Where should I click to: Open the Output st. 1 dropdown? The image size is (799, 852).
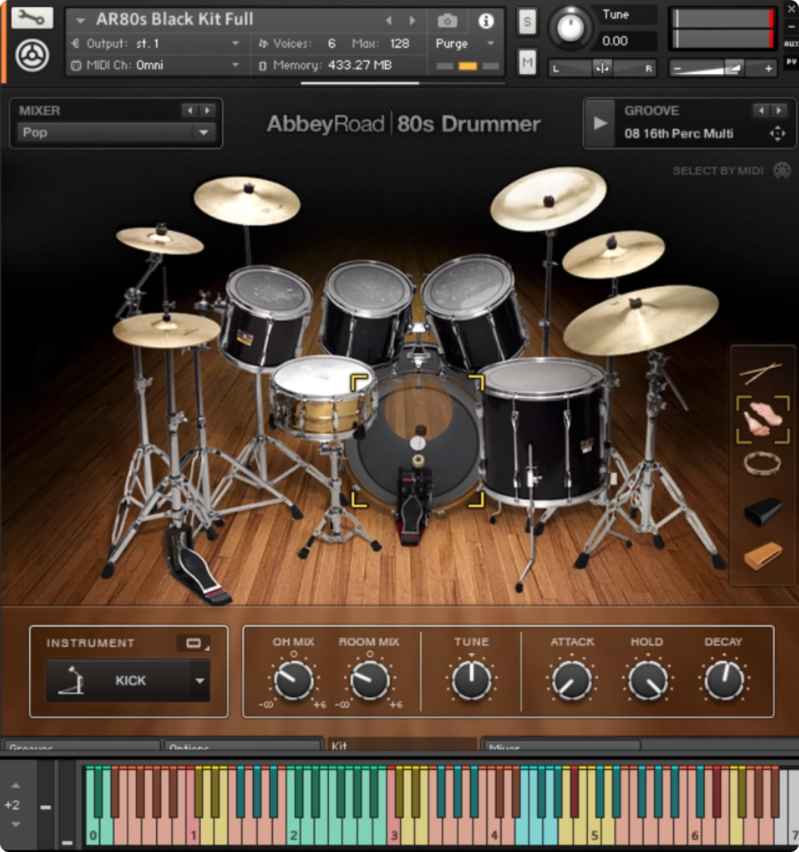point(235,43)
